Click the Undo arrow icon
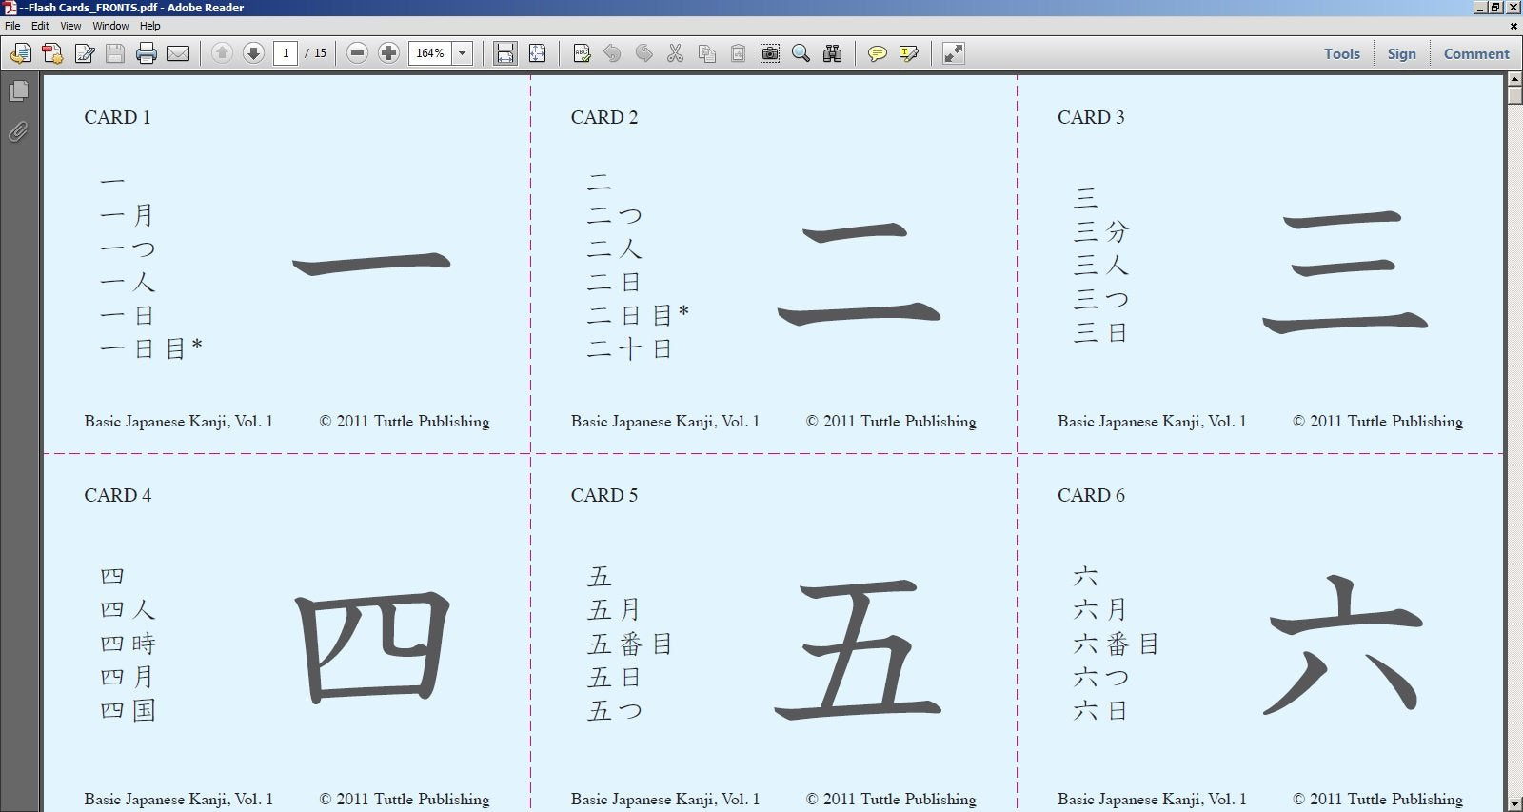 tap(612, 53)
